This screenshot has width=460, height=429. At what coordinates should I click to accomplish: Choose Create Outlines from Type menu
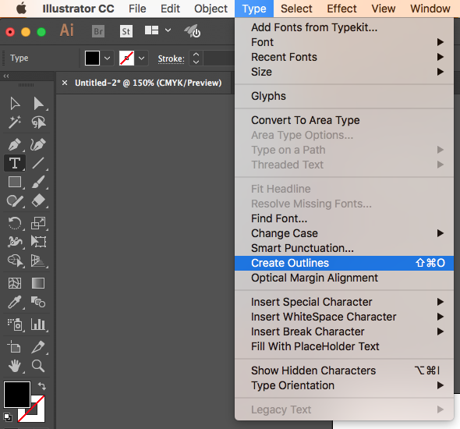(344, 263)
